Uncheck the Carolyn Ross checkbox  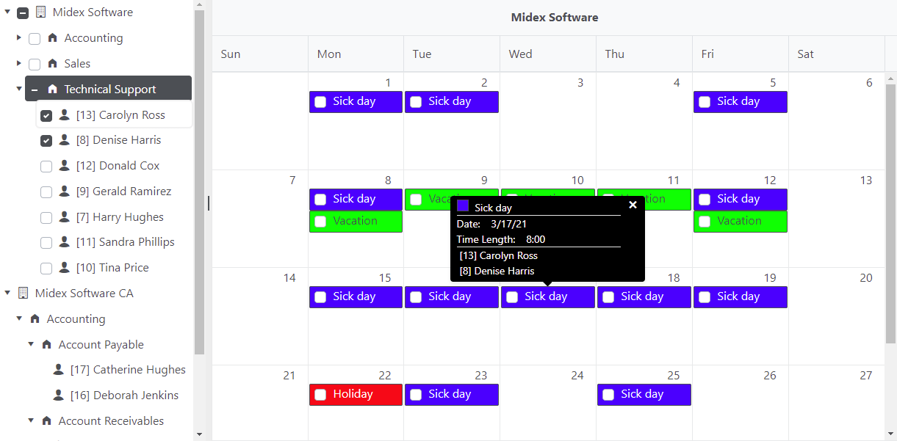[46, 115]
